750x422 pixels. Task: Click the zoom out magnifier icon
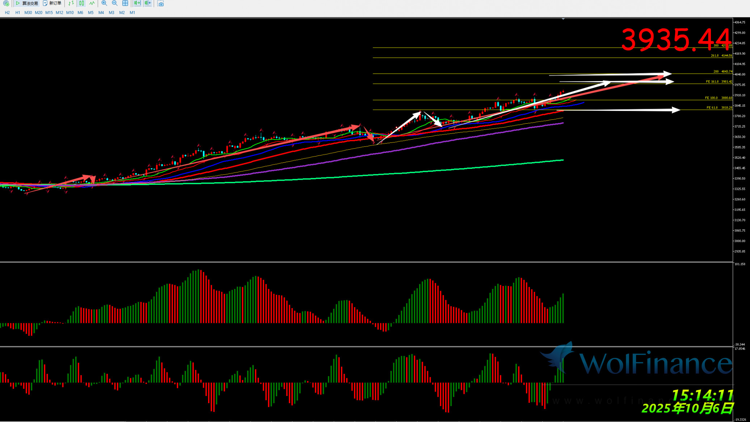click(115, 3)
